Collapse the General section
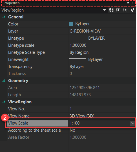The width and height of the screenshot is (137, 152). click(x=4, y=17)
